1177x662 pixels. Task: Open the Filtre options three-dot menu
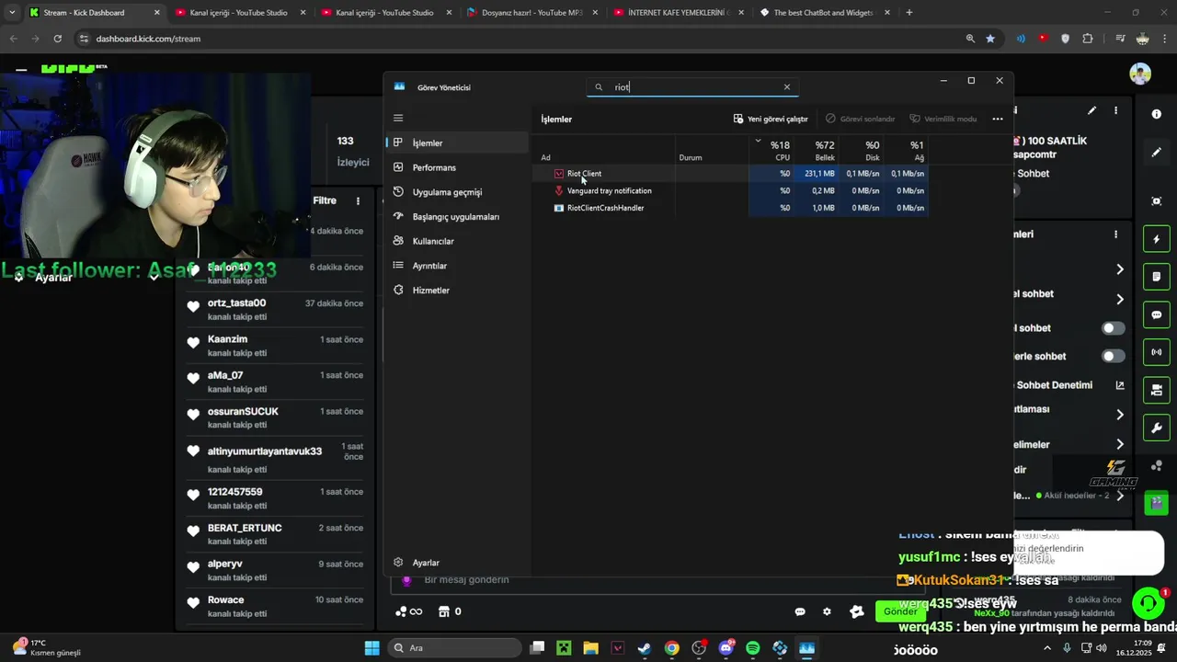click(359, 200)
